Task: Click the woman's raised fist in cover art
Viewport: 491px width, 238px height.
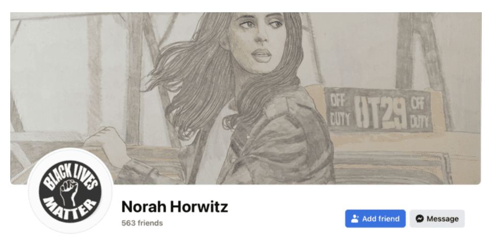Action: click(x=107, y=141)
